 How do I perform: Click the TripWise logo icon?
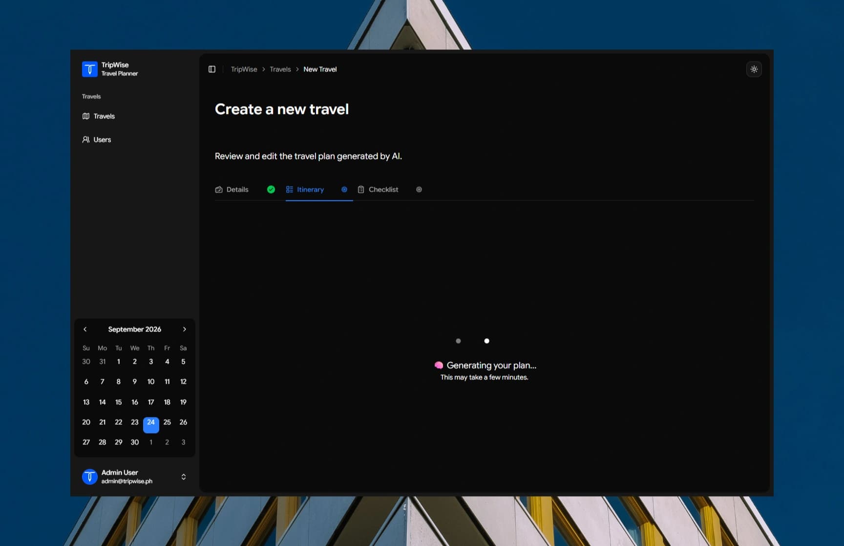(89, 69)
